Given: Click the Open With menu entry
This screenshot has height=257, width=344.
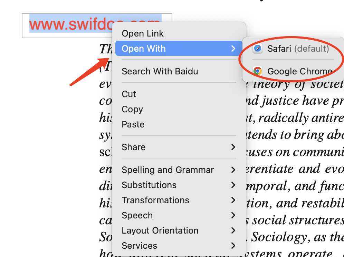Looking at the screenshot, I should tap(143, 49).
